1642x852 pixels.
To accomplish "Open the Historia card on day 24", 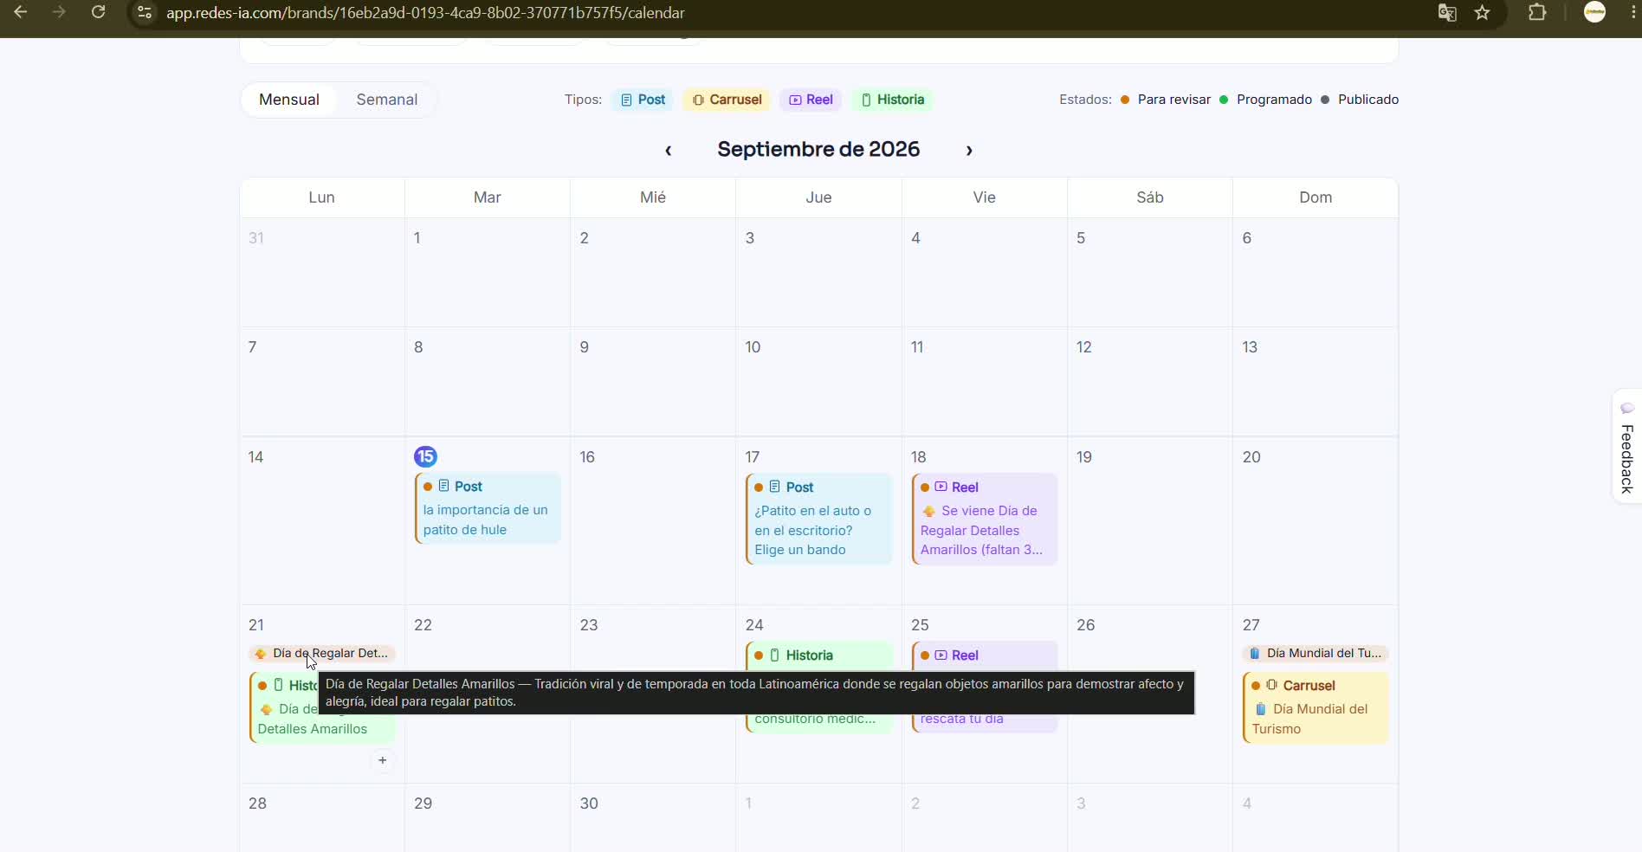I will [818, 655].
